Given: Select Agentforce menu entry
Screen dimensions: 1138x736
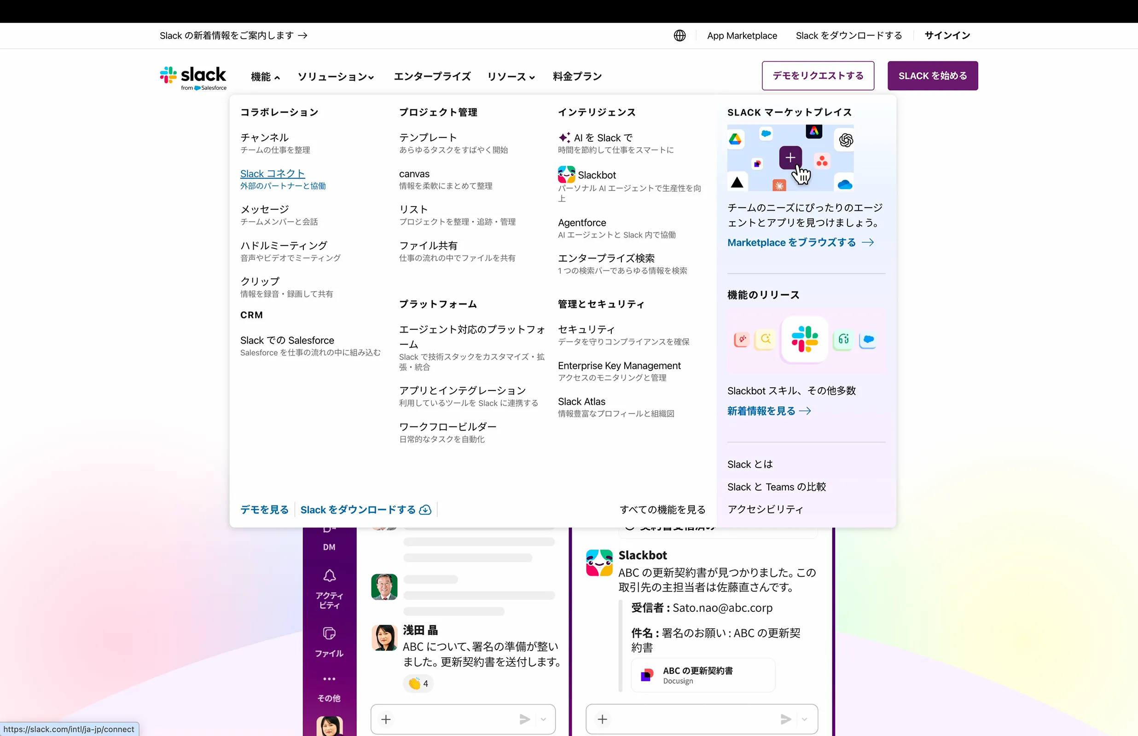Looking at the screenshot, I should click(x=617, y=229).
